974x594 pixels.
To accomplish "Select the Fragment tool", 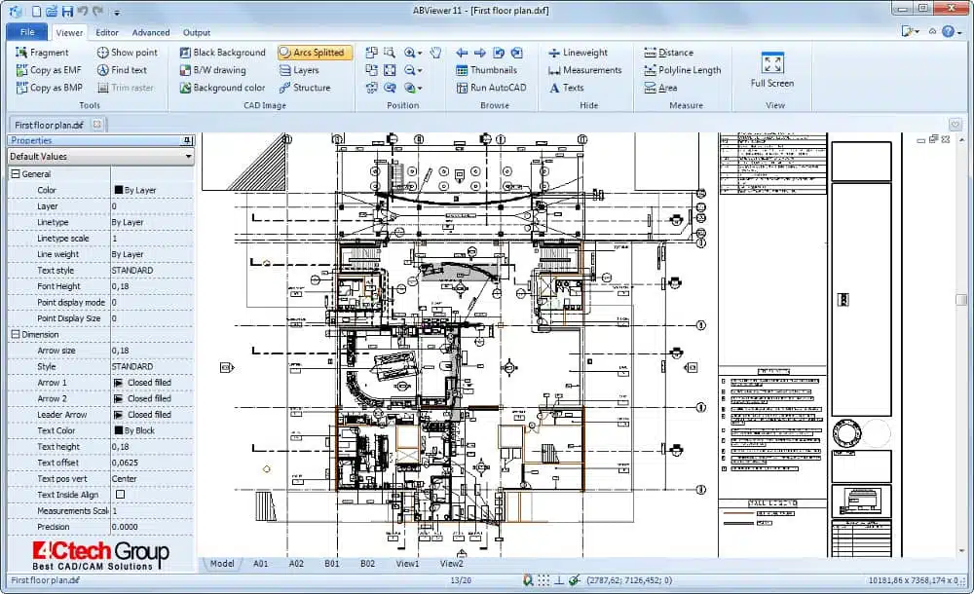I will pyautogui.click(x=48, y=52).
